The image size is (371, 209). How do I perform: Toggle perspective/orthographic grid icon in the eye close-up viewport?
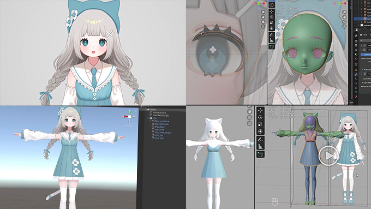(x=263, y=27)
